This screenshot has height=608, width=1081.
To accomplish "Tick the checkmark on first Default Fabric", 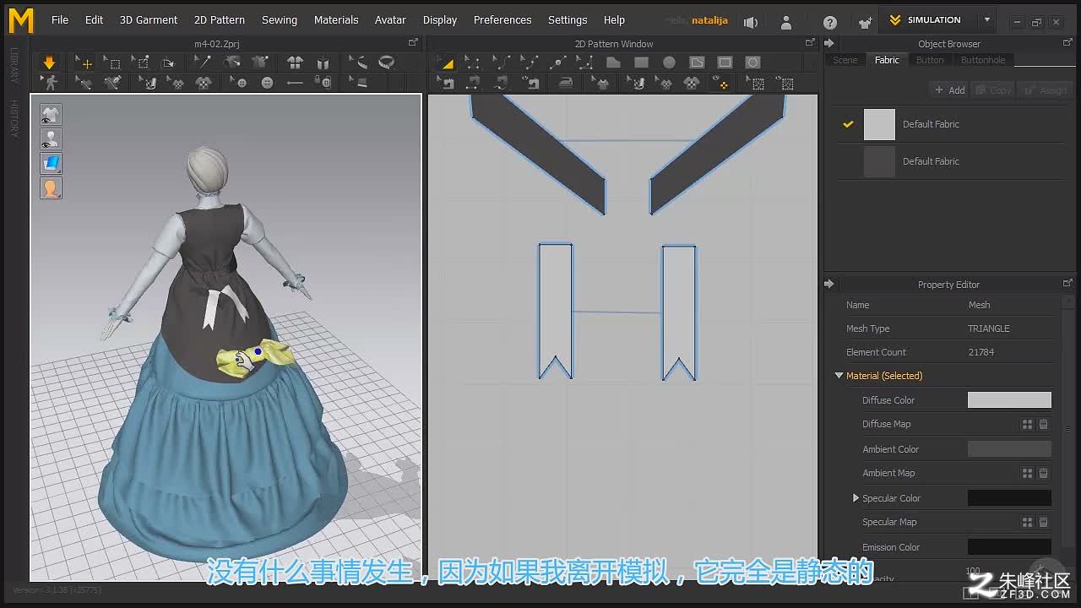I will [849, 124].
